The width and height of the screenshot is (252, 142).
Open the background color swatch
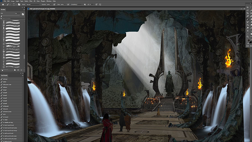[x=251, y=42]
